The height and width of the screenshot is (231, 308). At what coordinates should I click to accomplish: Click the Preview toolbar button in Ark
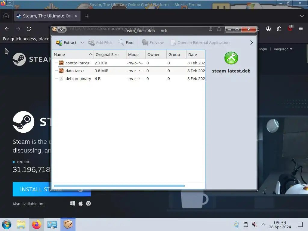click(152, 42)
